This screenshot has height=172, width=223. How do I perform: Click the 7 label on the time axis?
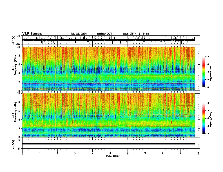[x=145, y=153]
